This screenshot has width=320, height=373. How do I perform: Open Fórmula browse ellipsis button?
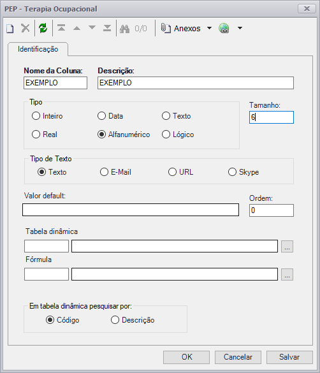click(x=287, y=274)
